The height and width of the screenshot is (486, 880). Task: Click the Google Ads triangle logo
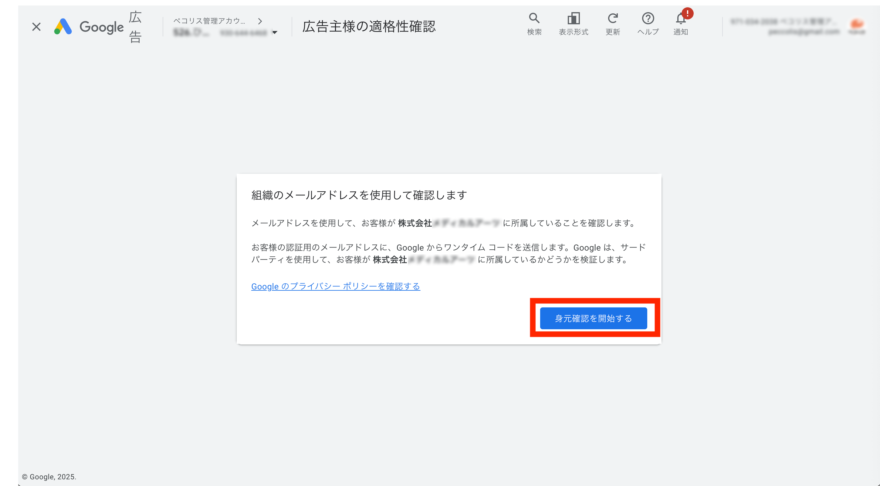click(x=63, y=27)
